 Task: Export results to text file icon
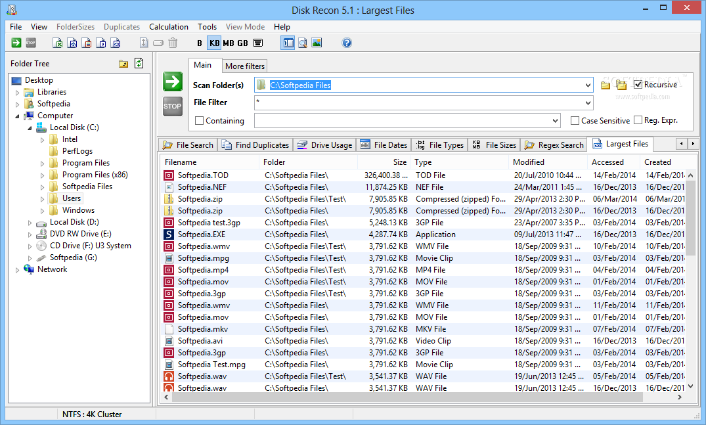(x=87, y=43)
